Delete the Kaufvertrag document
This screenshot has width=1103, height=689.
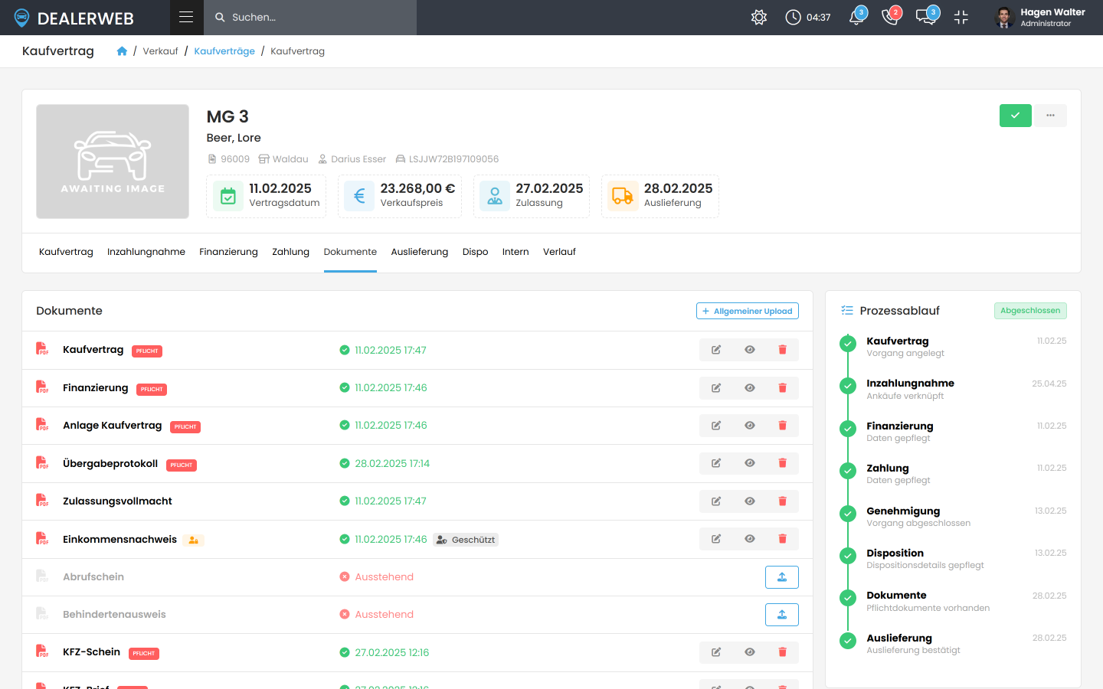pos(782,350)
